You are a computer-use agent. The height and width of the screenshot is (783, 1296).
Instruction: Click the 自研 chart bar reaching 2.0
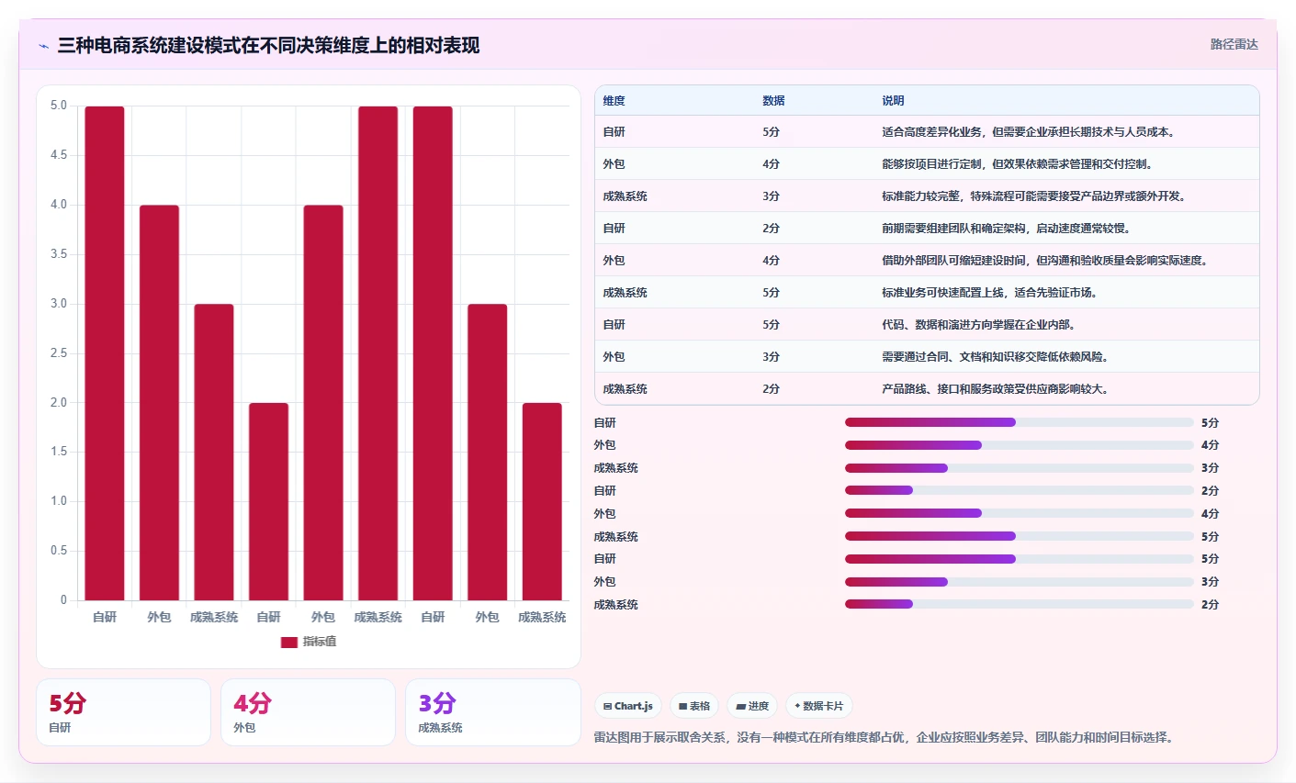[x=268, y=501]
